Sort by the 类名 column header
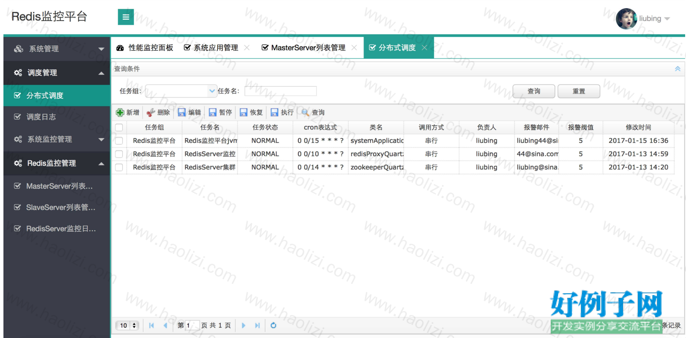686x338 pixels. [x=376, y=127]
